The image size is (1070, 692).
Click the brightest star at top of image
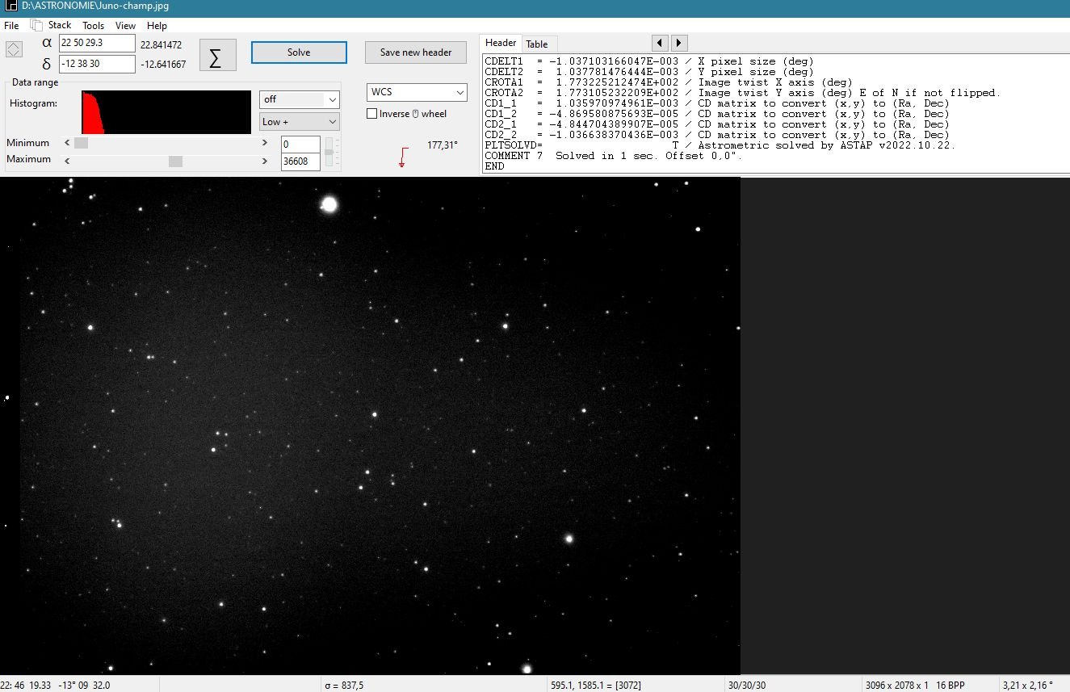click(x=329, y=203)
